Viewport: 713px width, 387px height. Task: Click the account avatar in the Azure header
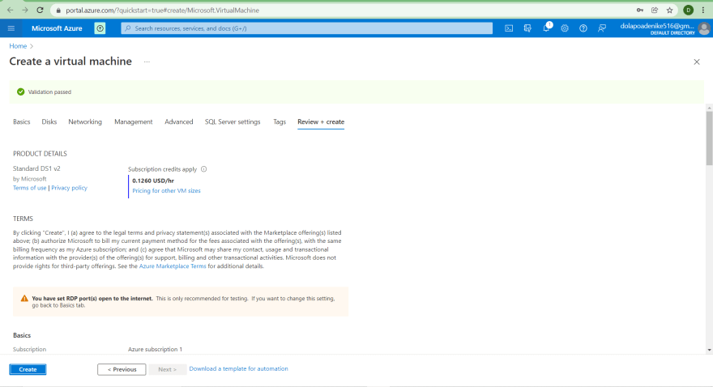click(x=704, y=28)
